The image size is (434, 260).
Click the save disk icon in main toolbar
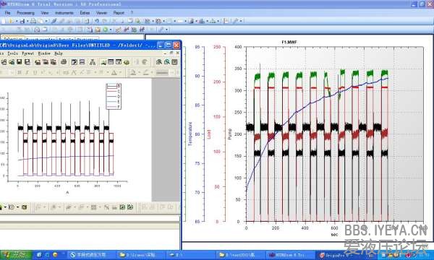pos(22,21)
